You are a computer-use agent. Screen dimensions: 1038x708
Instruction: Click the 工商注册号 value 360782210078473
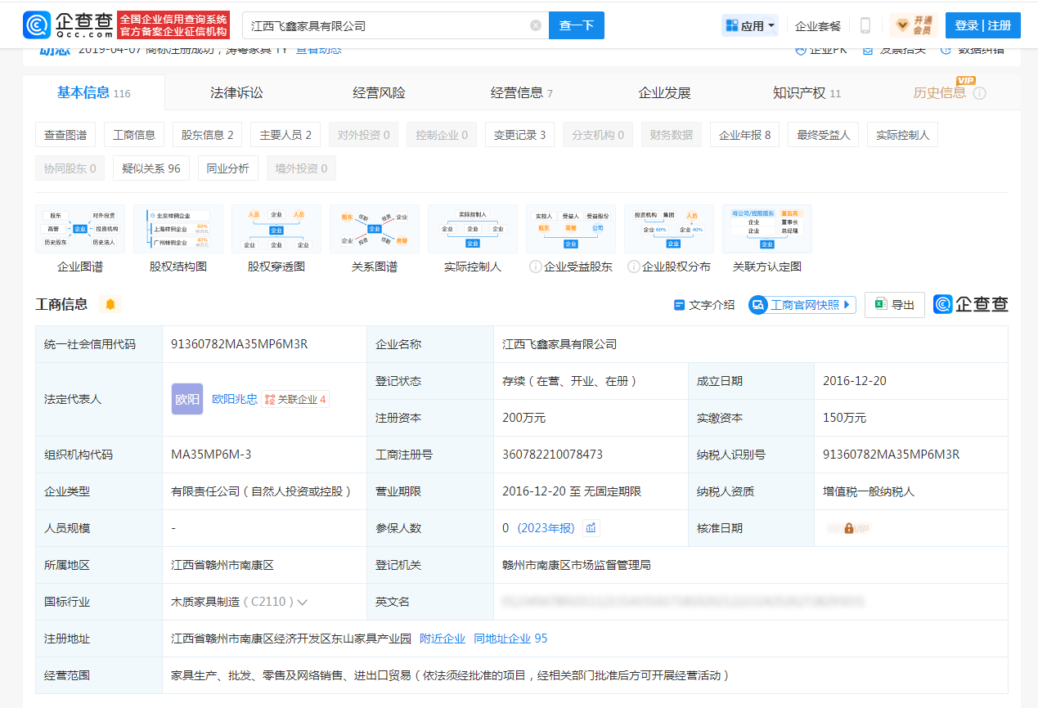coord(552,455)
